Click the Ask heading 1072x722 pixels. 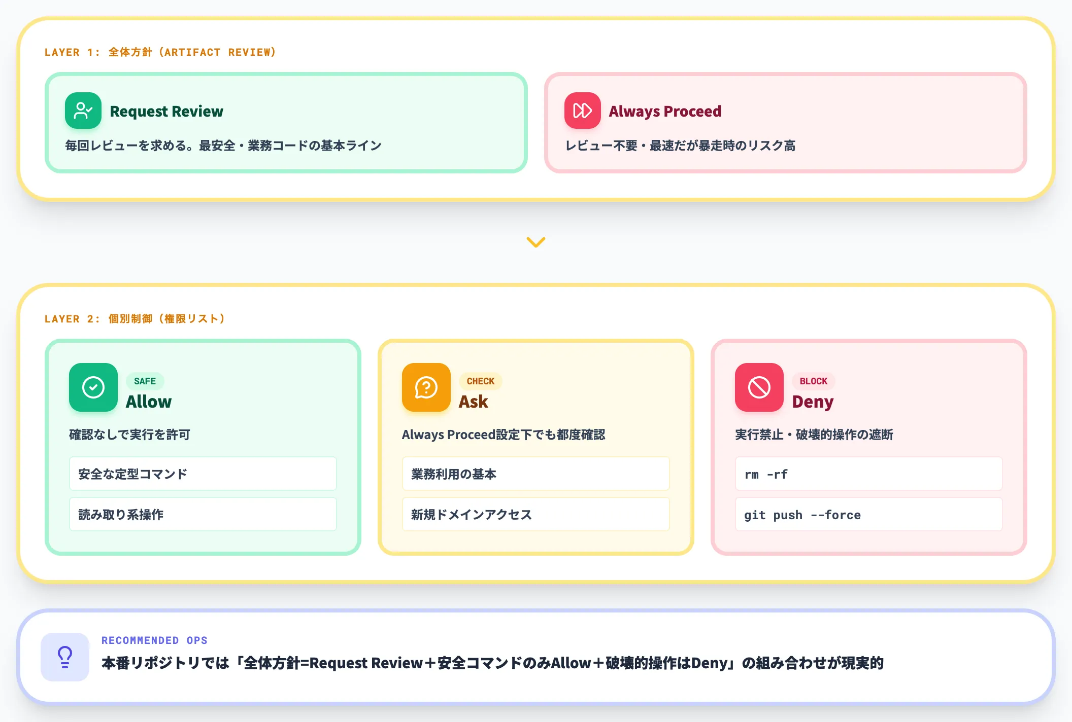tap(473, 402)
